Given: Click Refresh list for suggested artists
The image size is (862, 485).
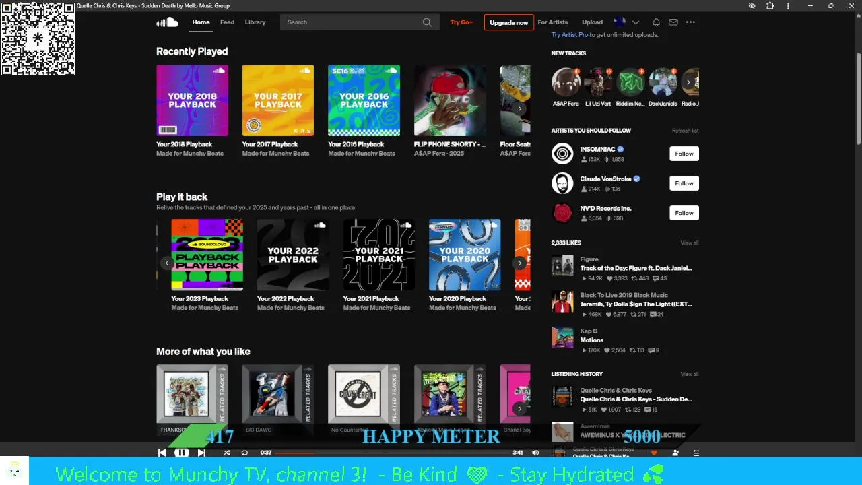Looking at the screenshot, I should pos(685,131).
